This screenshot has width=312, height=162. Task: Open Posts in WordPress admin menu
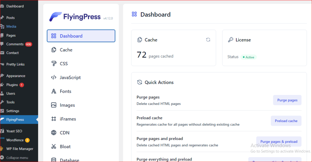tap(19, 17)
